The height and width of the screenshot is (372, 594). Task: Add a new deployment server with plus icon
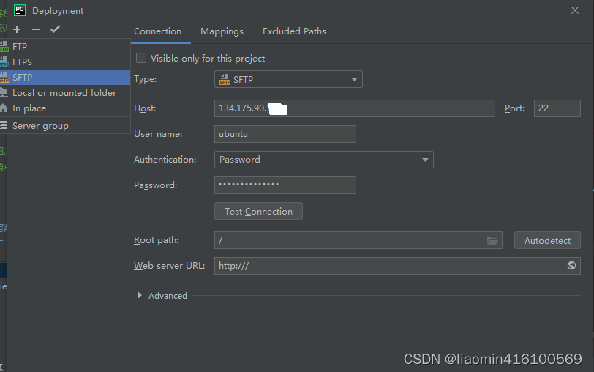17,29
